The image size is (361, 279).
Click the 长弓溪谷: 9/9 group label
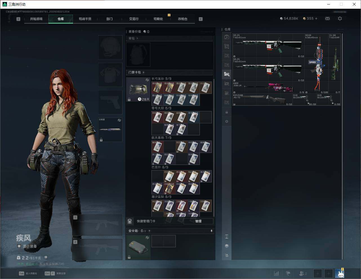click(x=161, y=79)
